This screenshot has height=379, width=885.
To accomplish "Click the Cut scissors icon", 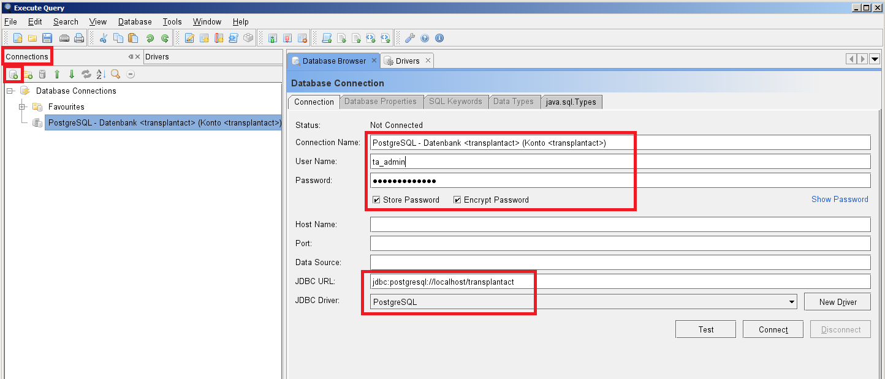I will pyautogui.click(x=103, y=38).
